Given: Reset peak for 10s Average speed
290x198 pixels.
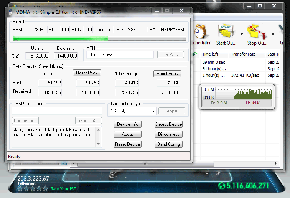Looking at the screenshot, I should click(x=167, y=74).
